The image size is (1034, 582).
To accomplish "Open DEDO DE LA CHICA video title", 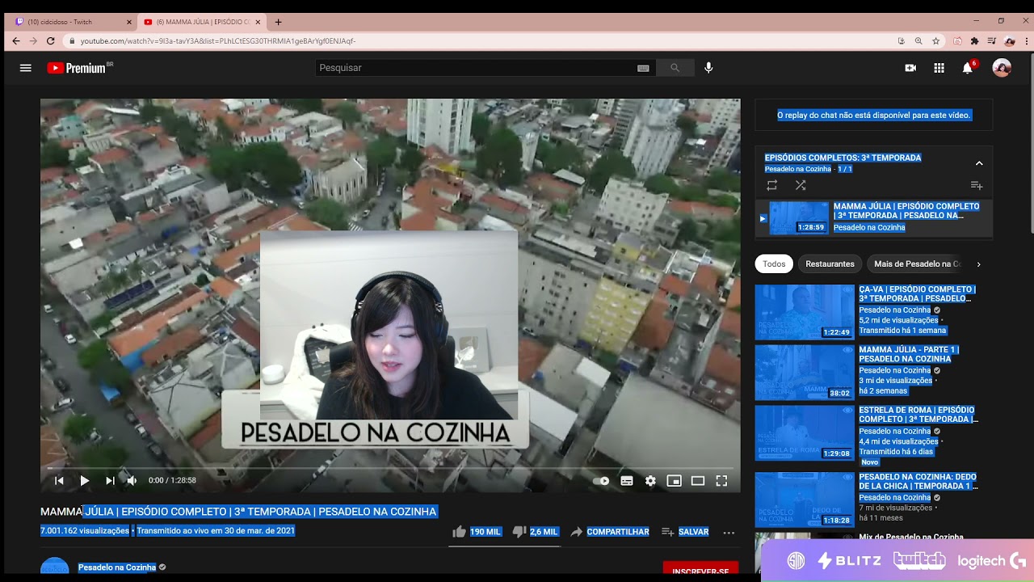I will [918, 482].
